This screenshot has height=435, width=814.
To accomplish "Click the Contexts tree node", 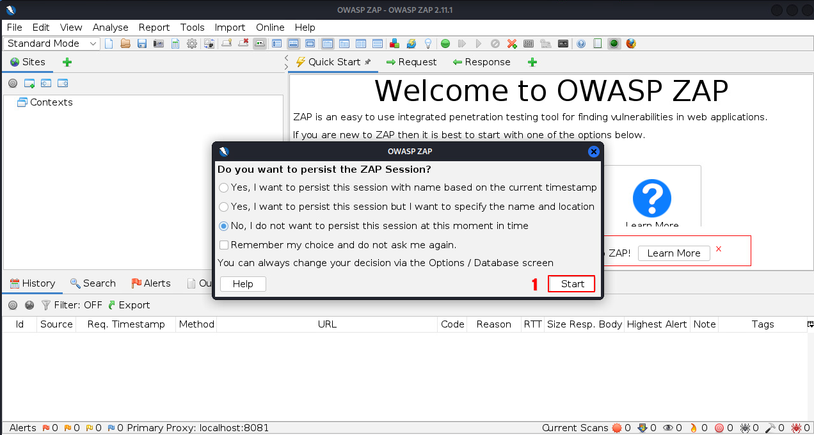I will tap(51, 102).
